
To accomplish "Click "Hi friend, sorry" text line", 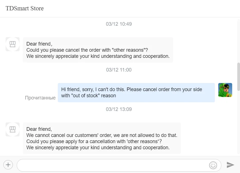I will (x=131, y=89).
